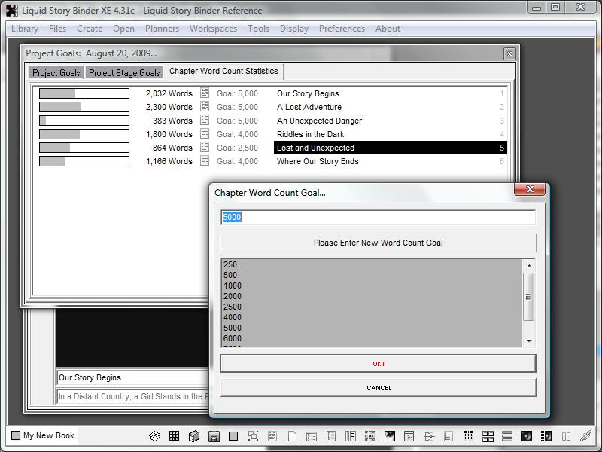
Task: Click the 3D cube icon in bottom toolbar
Action: pyautogui.click(x=194, y=436)
